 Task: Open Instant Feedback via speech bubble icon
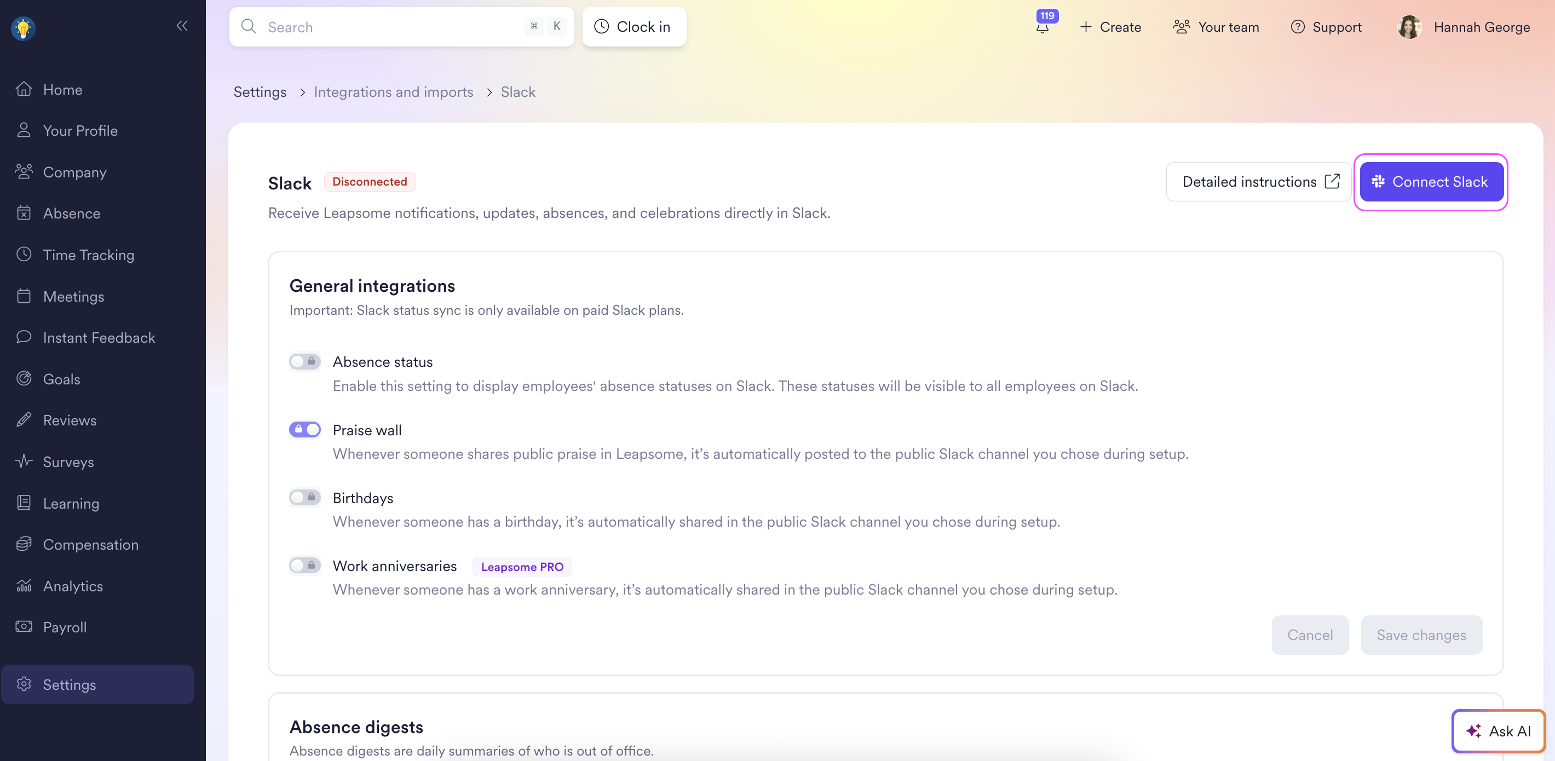[24, 337]
